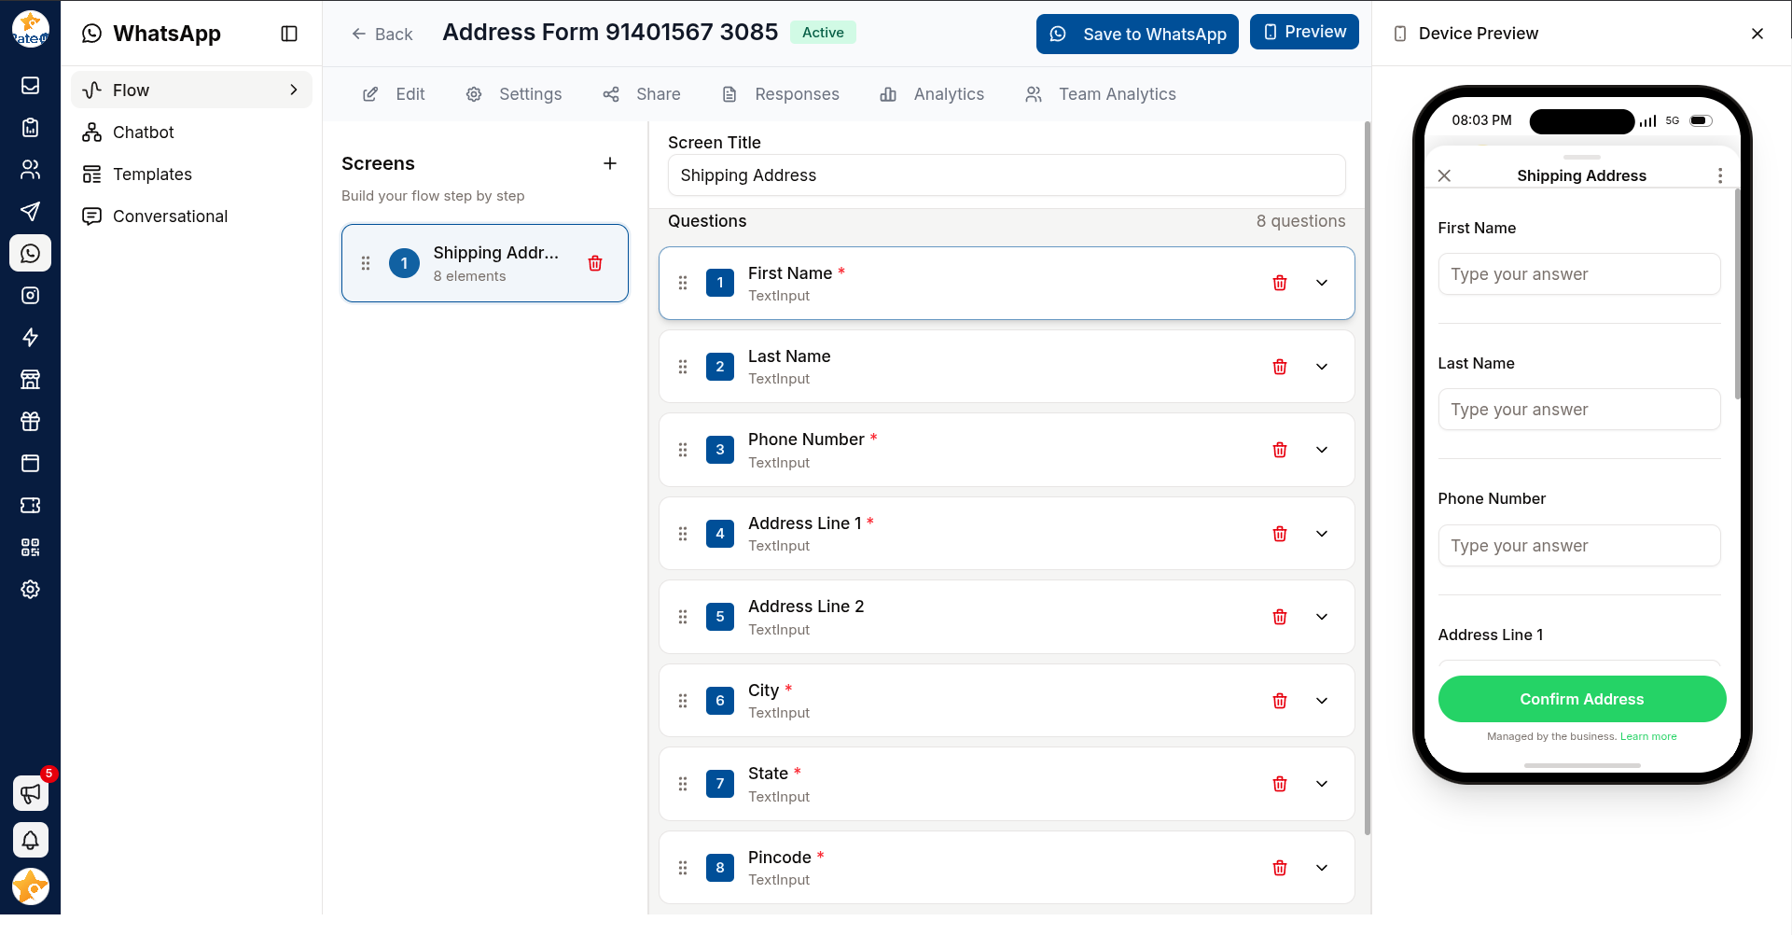Open the clipboard report icon in sidebar

click(30, 127)
